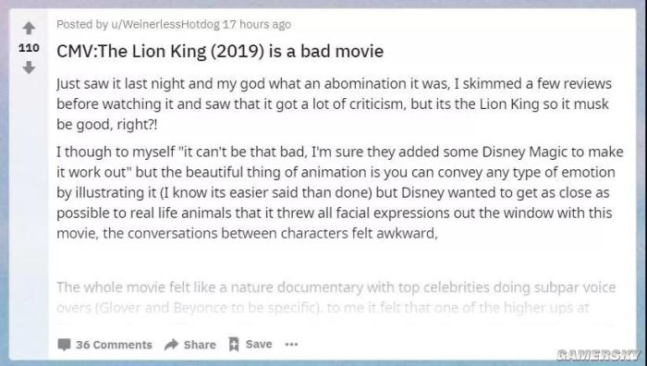Click the line ending characters felt awkward
This screenshot has width=647, height=366.
247,234
